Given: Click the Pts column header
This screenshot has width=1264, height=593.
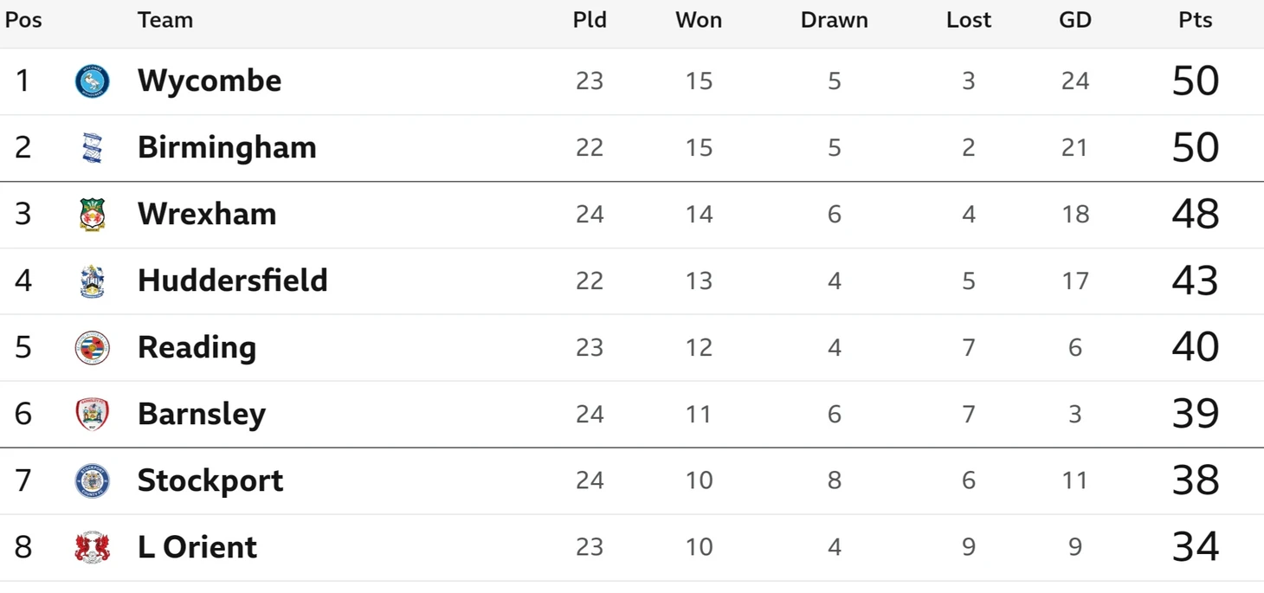Looking at the screenshot, I should pyautogui.click(x=1196, y=20).
